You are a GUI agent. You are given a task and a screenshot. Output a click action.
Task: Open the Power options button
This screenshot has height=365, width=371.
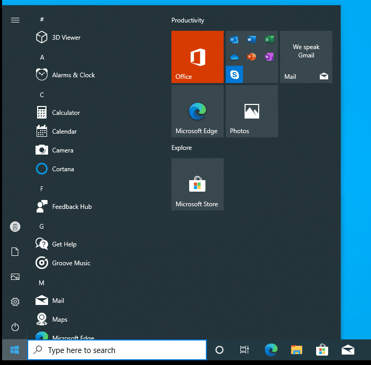[x=15, y=327]
